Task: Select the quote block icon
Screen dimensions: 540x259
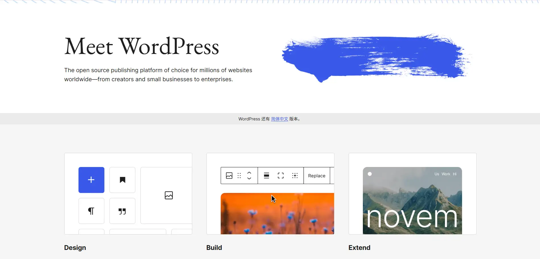Action: pos(122,211)
